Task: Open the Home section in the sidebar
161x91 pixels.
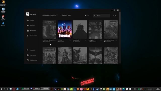Action: [30, 20]
